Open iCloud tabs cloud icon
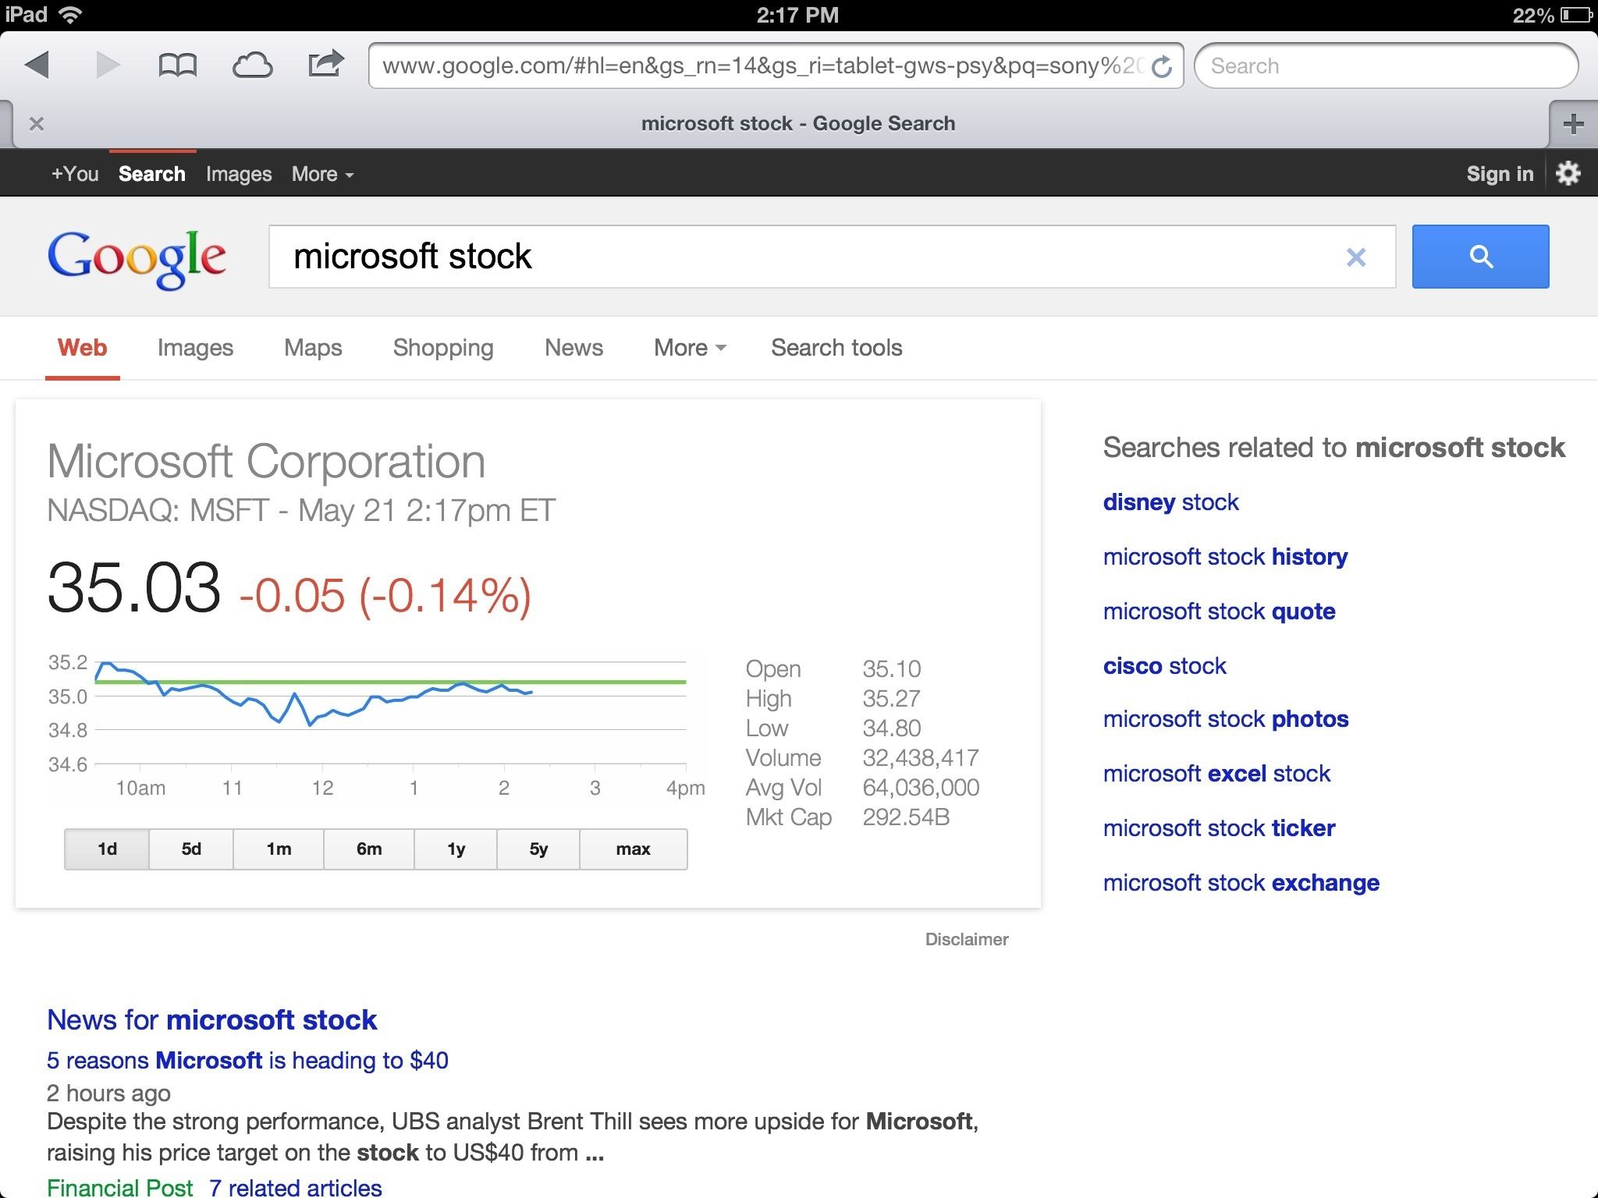 coord(252,66)
